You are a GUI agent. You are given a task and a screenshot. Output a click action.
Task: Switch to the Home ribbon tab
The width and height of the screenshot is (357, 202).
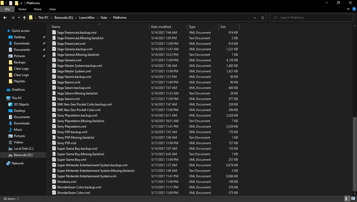coord(22,9)
